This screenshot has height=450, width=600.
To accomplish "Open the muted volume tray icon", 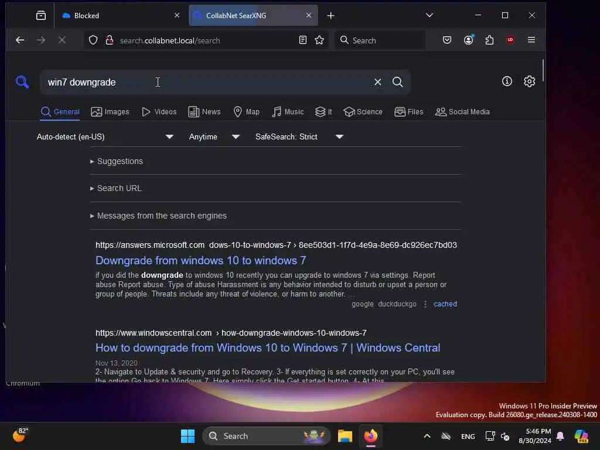I will tap(506, 436).
